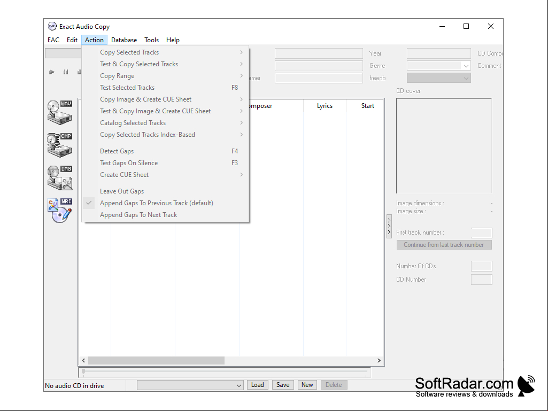
Task: Click the Save button
Action: point(283,385)
